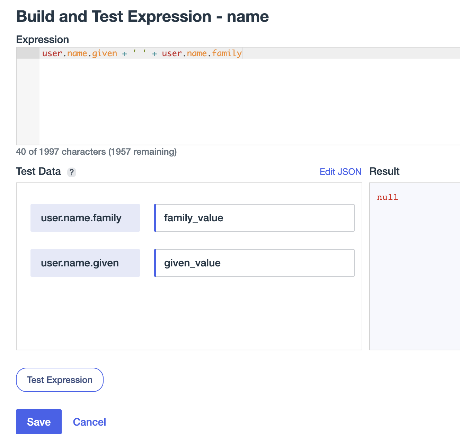Click the line number gutter in the editor

coord(28,53)
